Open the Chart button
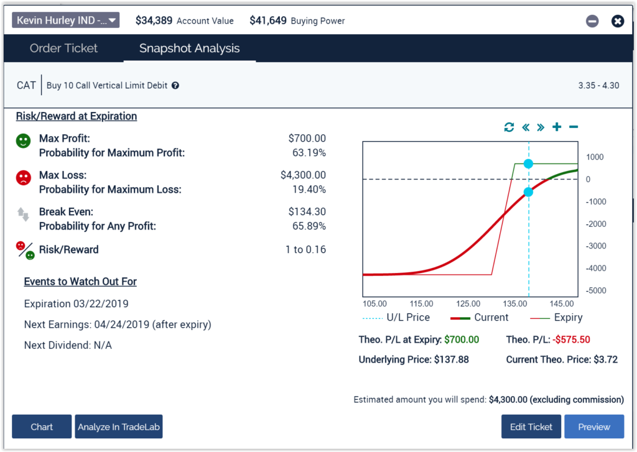The height and width of the screenshot is (452, 637). point(42,427)
